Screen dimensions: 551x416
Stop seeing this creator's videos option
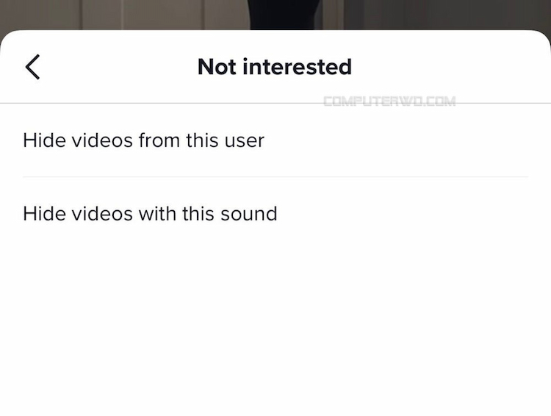coord(275,140)
